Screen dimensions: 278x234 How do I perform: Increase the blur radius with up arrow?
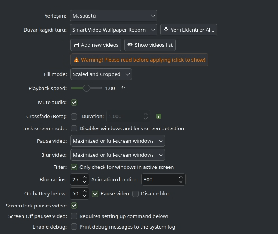[85, 177]
